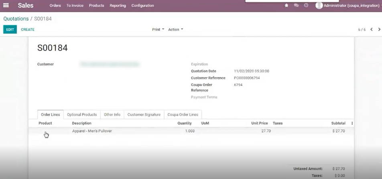Viewport: 382px width, 179px height.
Task: Click customer reference PO0000006794
Action: [x=247, y=78]
